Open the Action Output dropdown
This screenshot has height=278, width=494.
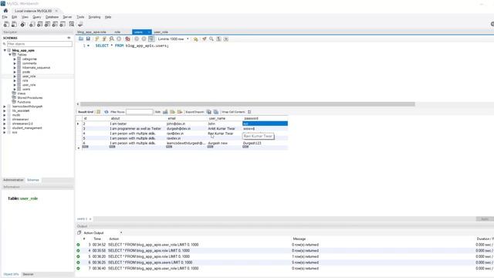(x=121, y=232)
